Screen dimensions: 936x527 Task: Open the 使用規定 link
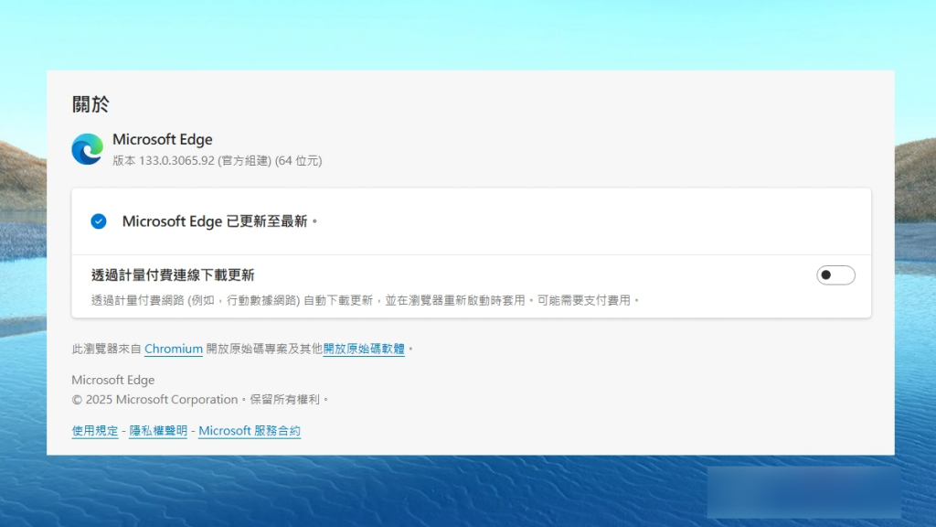click(95, 430)
